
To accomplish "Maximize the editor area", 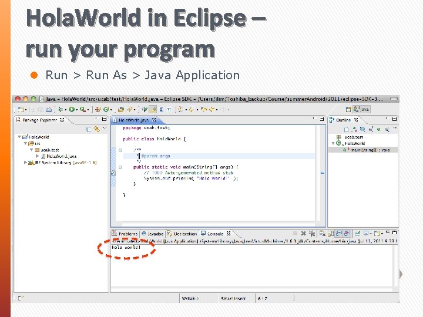I will point(322,119).
